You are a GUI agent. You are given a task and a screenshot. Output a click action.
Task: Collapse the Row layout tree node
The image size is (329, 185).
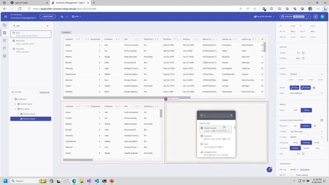tap(15, 109)
